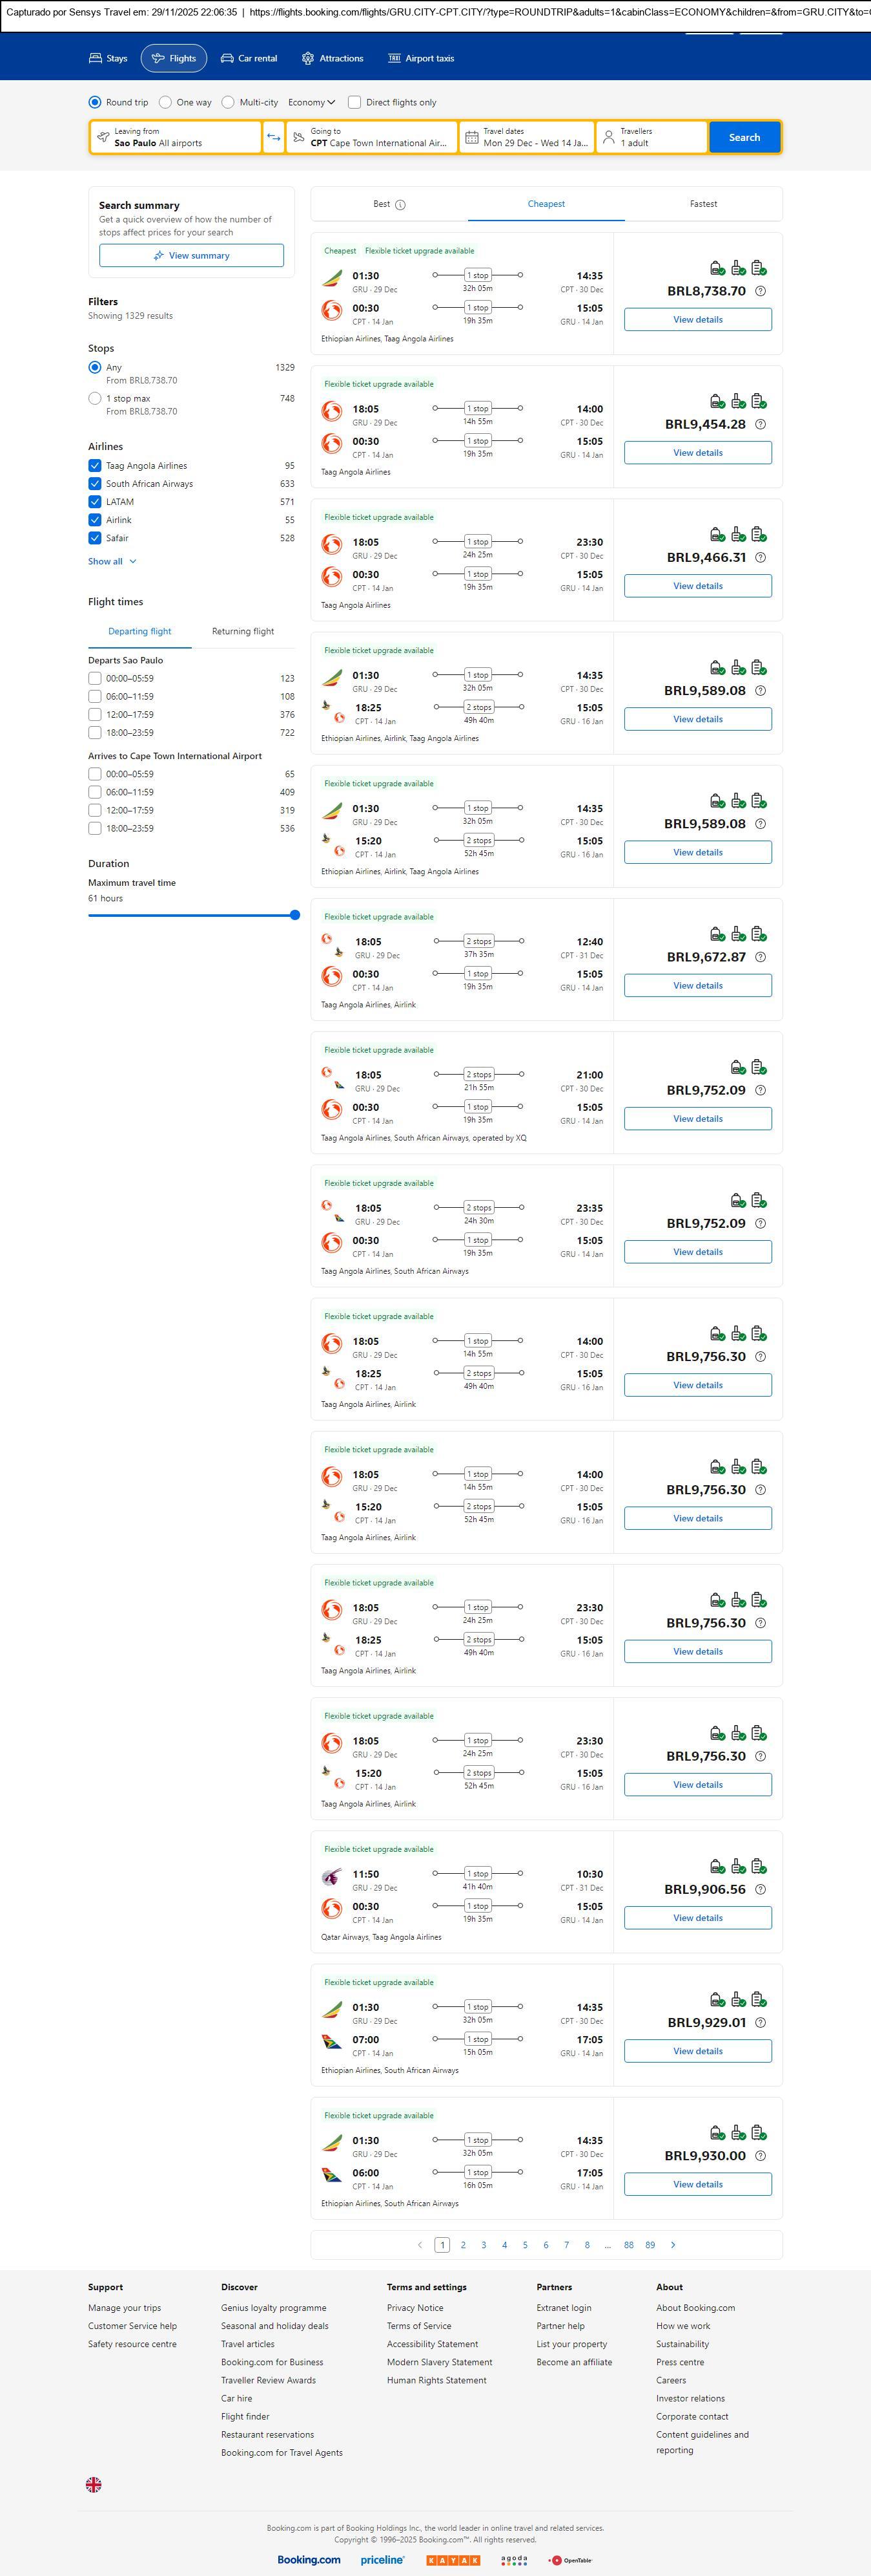Uncheck the LATAM airline filter
Viewport: 871px width, 2576px height.
95,502
